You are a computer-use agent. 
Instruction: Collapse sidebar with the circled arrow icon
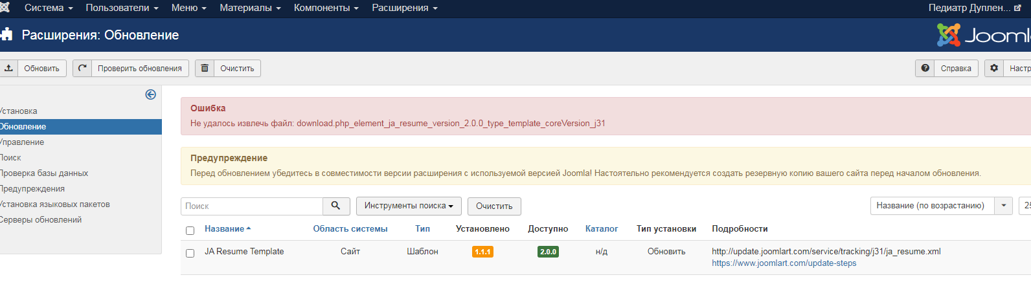point(151,94)
